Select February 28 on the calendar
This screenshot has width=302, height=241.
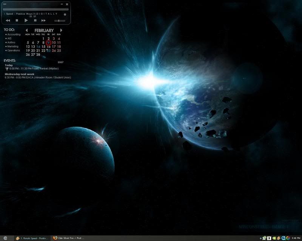38,55
